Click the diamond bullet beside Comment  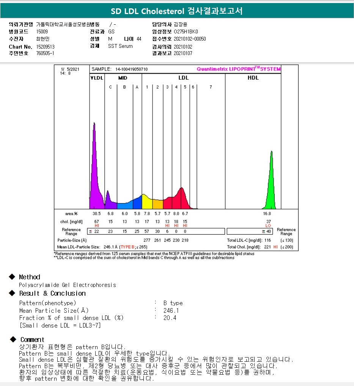pos(14,339)
